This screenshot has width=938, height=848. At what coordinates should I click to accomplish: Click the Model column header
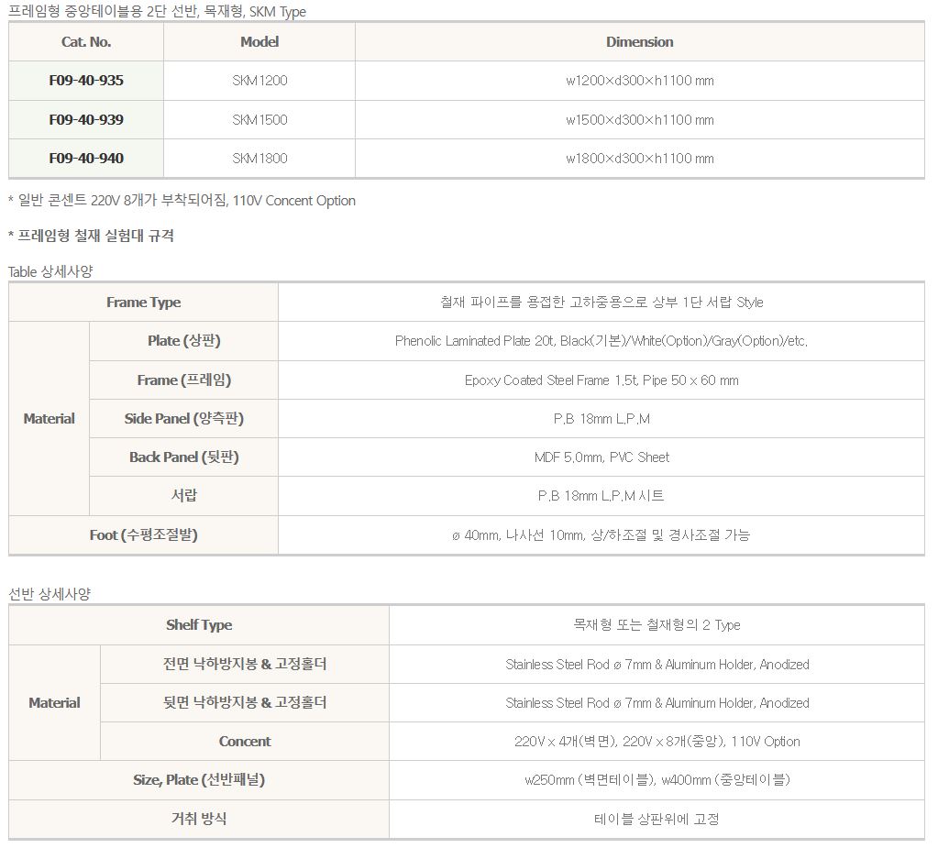[259, 42]
